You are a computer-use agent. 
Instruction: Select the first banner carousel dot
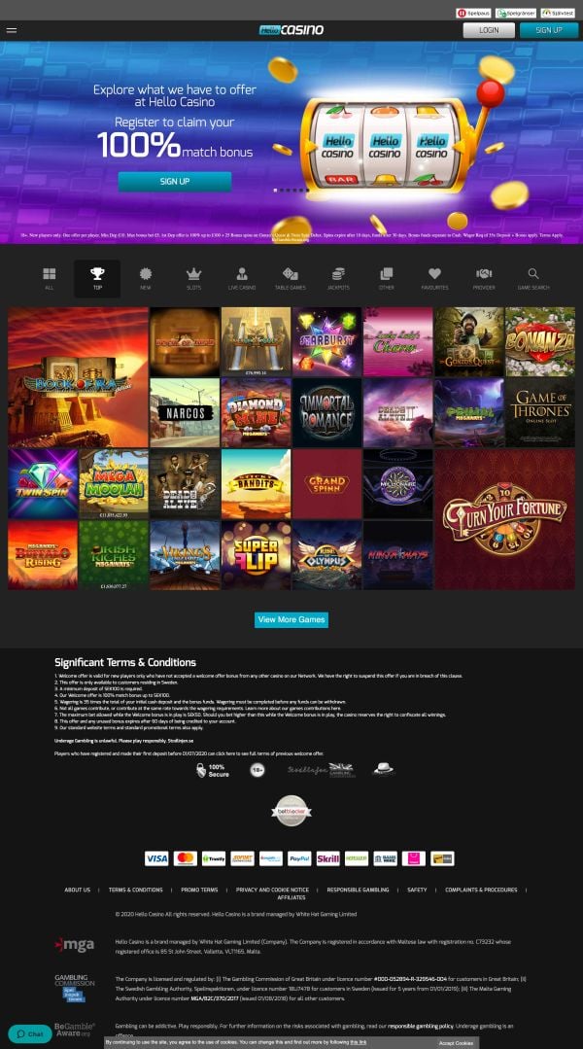[x=275, y=190]
